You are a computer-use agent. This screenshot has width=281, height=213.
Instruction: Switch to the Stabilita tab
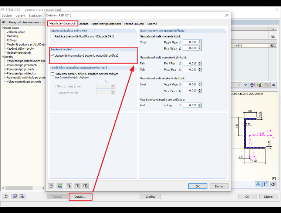(x=84, y=24)
